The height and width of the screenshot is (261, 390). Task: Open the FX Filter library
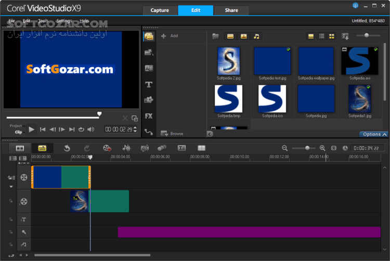click(149, 116)
